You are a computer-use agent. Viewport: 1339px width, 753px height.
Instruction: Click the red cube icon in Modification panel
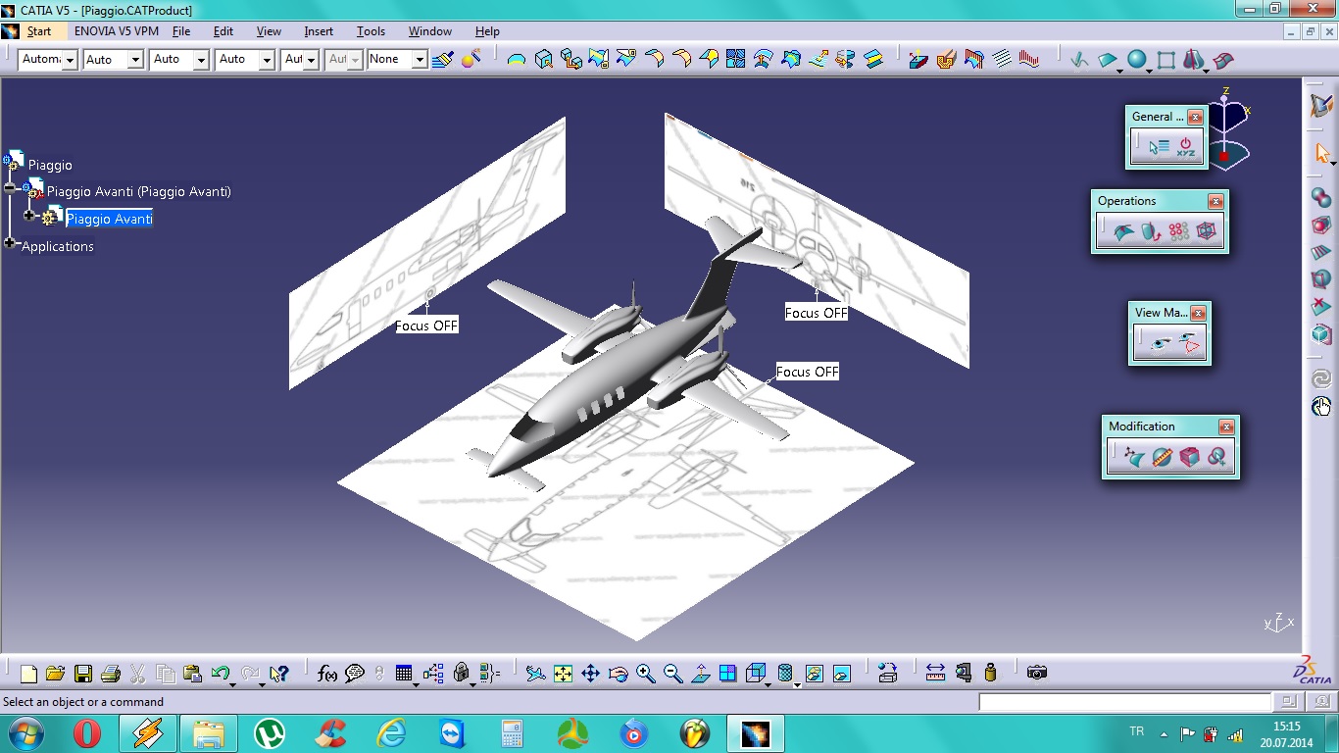(x=1189, y=457)
